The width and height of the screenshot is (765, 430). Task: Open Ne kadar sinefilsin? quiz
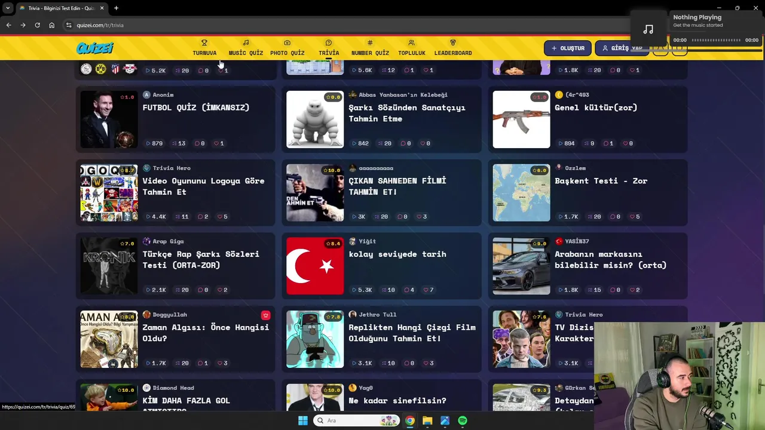click(x=397, y=401)
